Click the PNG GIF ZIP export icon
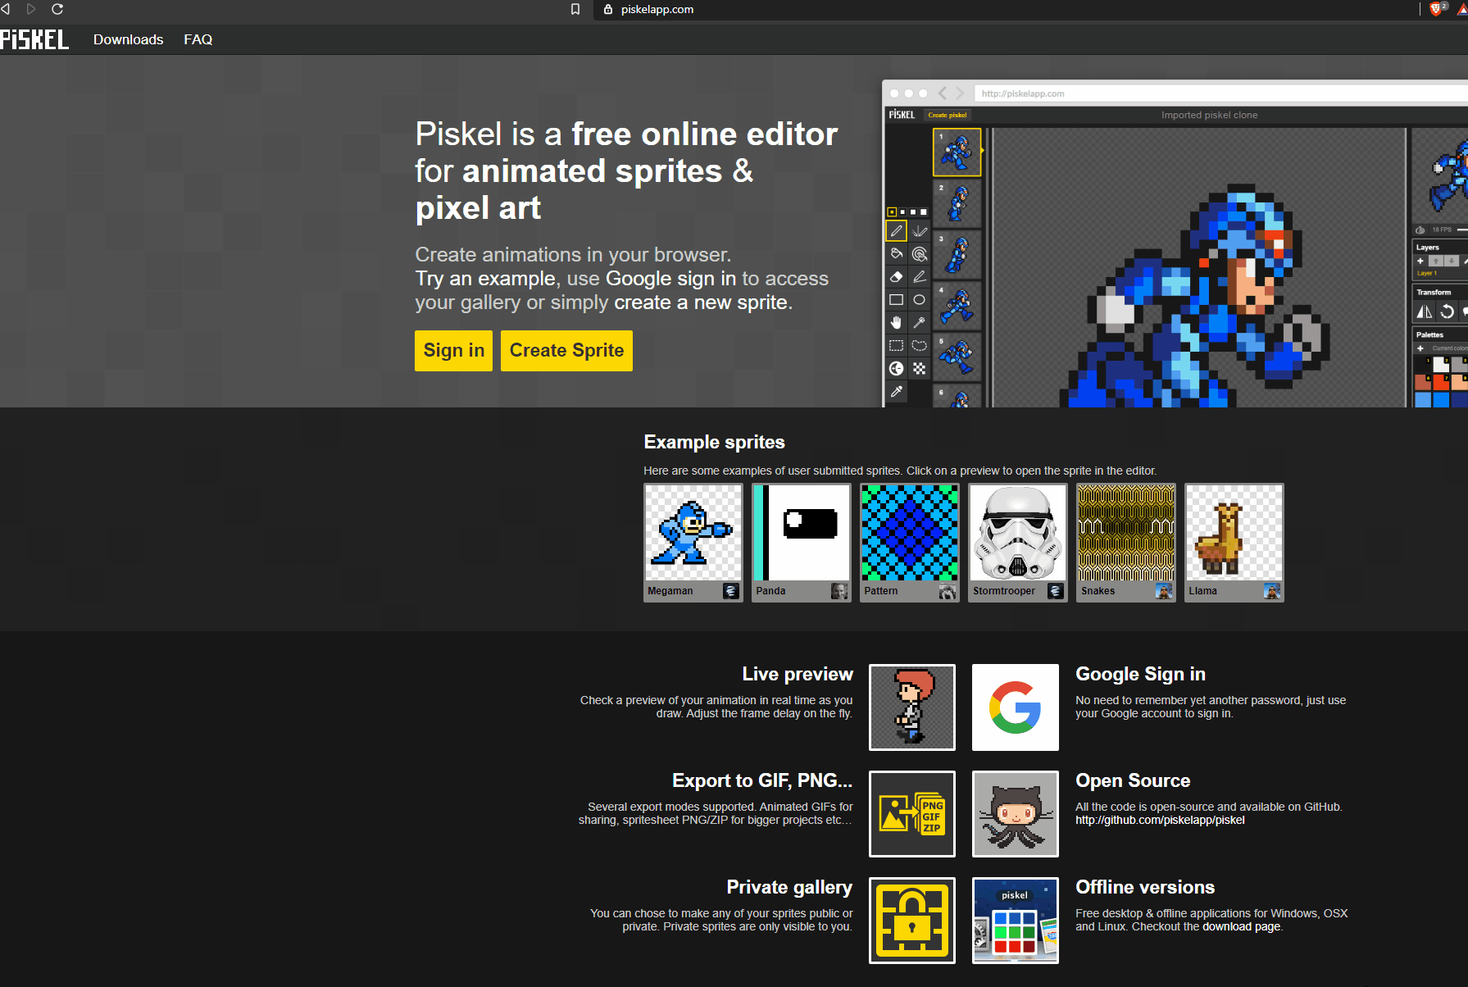Image resolution: width=1468 pixels, height=987 pixels. pyautogui.click(x=912, y=814)
